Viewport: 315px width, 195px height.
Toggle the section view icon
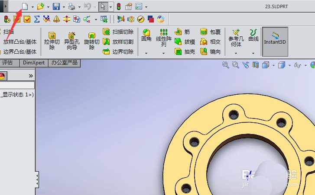256,65
